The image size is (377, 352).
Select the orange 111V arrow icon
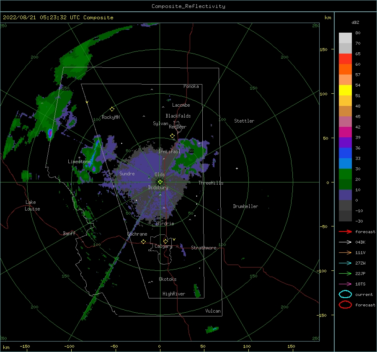pos(345,252)
